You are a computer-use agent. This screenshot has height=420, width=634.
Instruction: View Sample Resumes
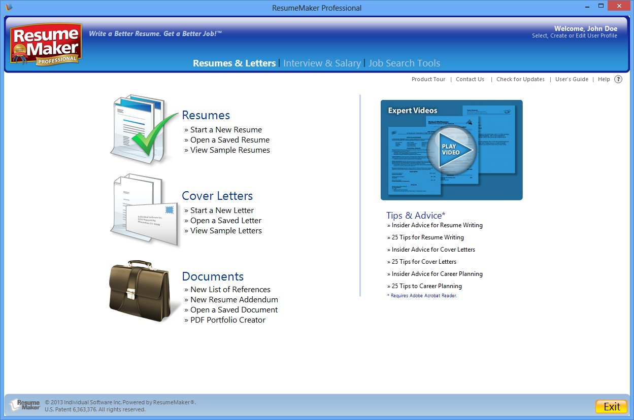click(x=229, y=150)
